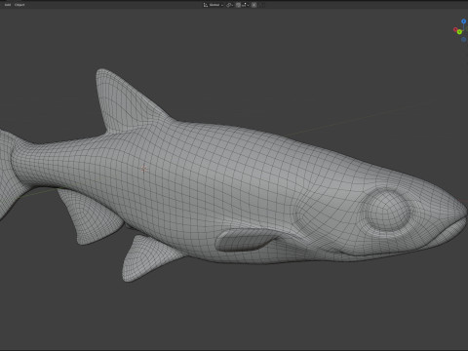Click the transform orientation axes icon
468x351 pixels.
tap(206, 5)
